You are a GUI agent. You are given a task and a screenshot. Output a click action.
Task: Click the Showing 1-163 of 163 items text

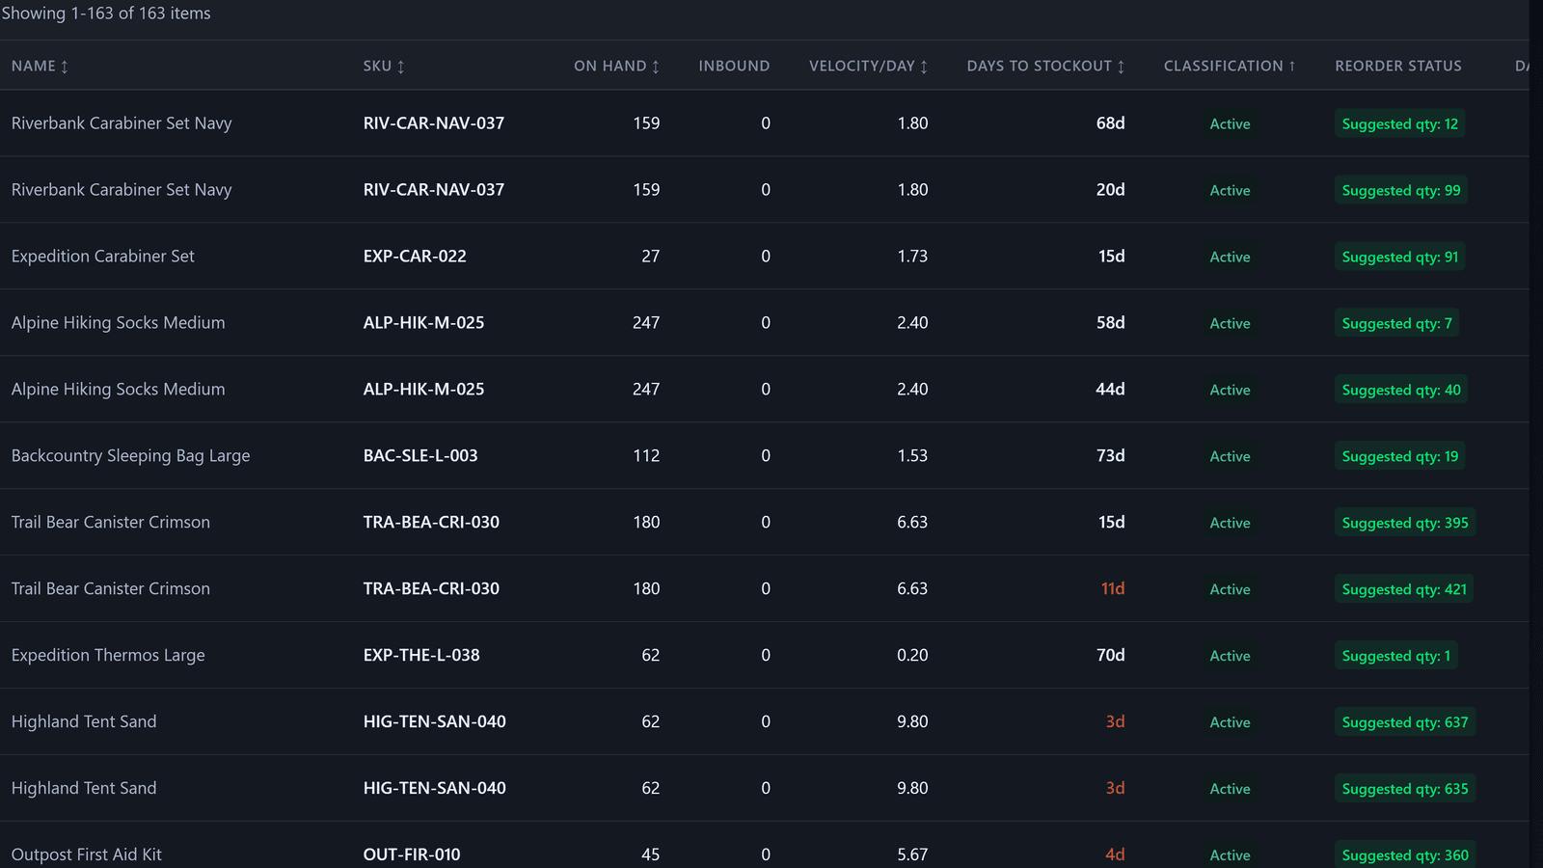tap(106, 14)
